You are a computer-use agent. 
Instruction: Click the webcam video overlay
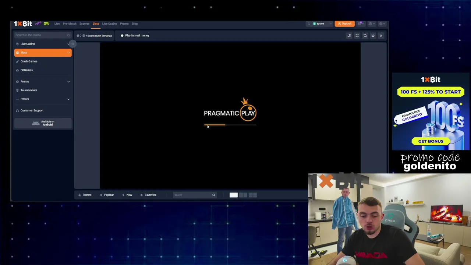389,219
